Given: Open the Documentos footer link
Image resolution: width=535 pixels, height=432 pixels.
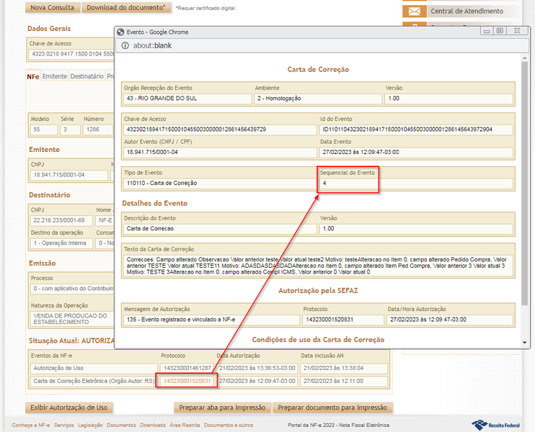Looking at the screenshot, I should pyautogui.click(x=121, y=426).
